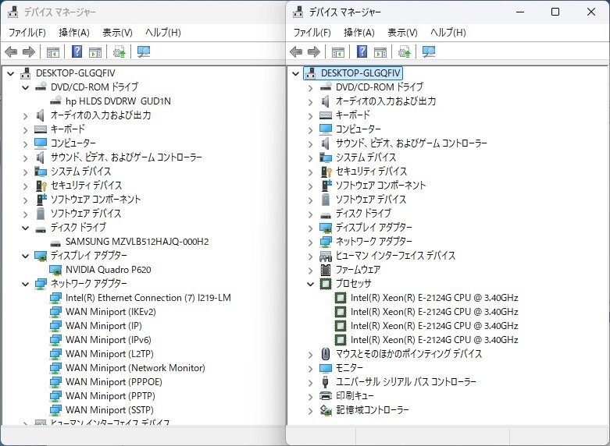Expand 記憶域コントローラー in right window
610x446 pixels.
[310, 410]
